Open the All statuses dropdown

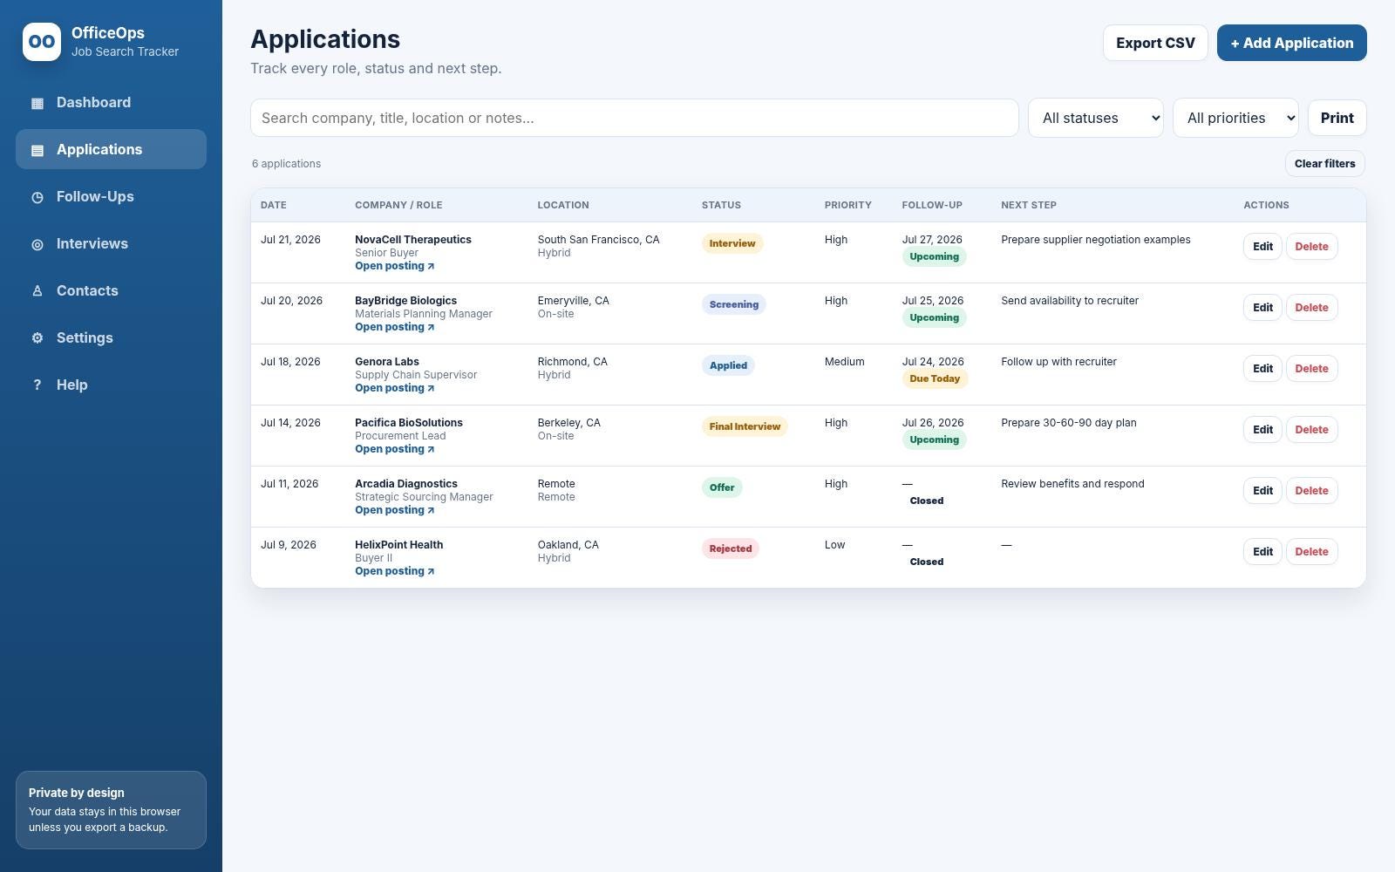pos(1096,118)
